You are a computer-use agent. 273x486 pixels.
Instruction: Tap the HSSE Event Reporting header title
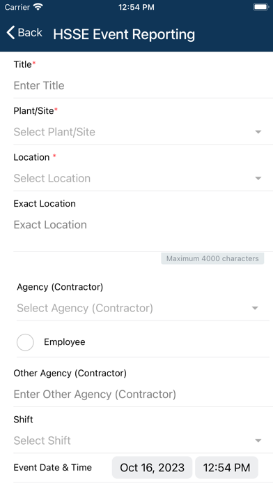point(124,34)
